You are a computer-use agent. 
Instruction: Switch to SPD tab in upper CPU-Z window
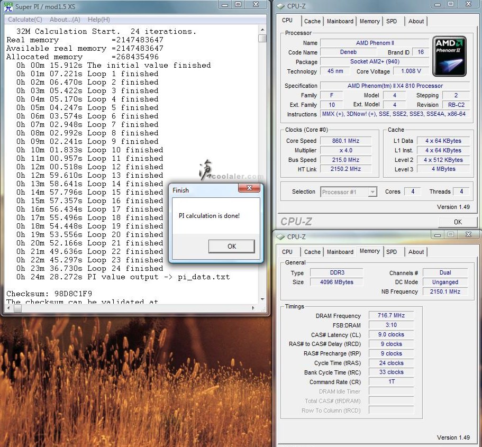[392, 21]
